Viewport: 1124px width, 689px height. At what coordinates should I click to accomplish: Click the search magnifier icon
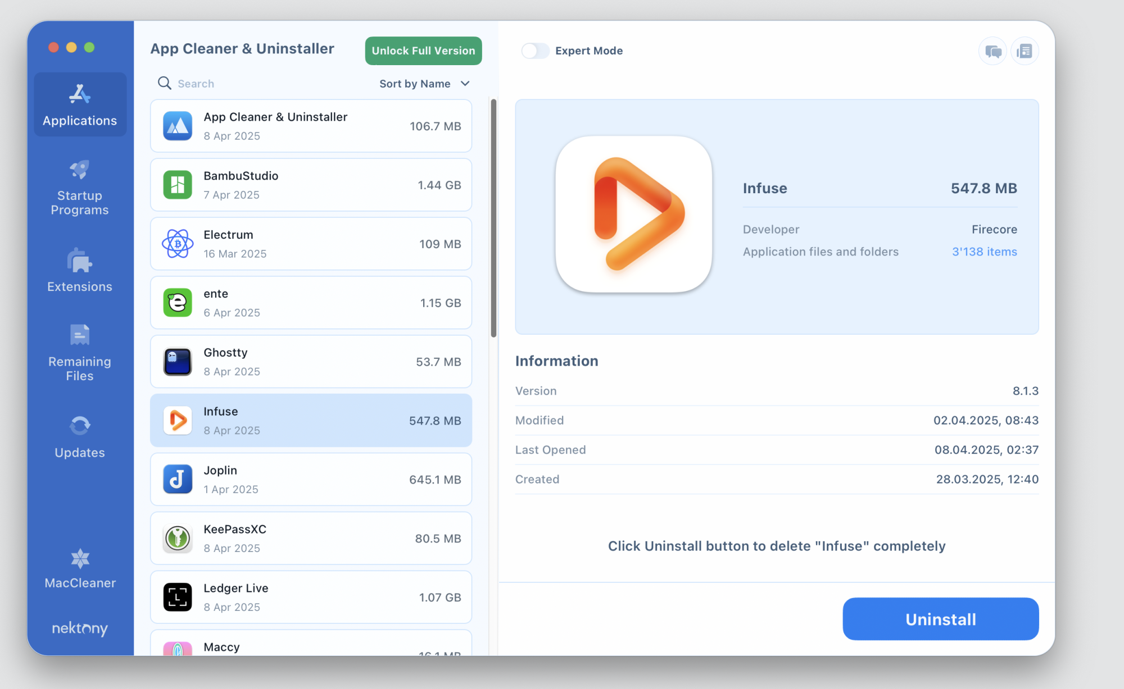(164, 83)
